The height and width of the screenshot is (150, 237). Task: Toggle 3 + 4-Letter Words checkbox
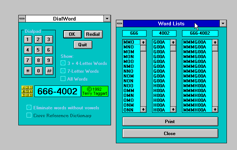pyautogui.click(x=63, y=63)
